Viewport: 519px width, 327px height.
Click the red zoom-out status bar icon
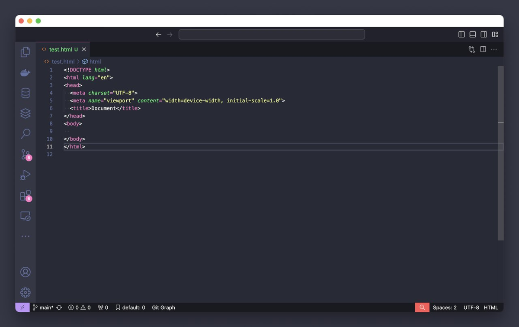click(422, 308)
